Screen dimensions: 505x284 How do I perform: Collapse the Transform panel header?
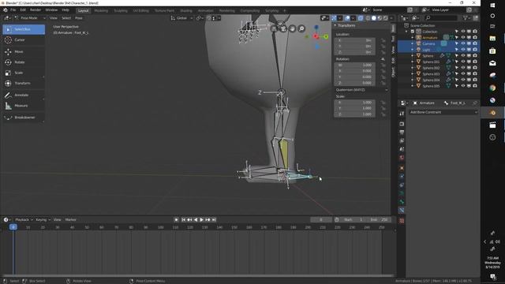[346, 25]
